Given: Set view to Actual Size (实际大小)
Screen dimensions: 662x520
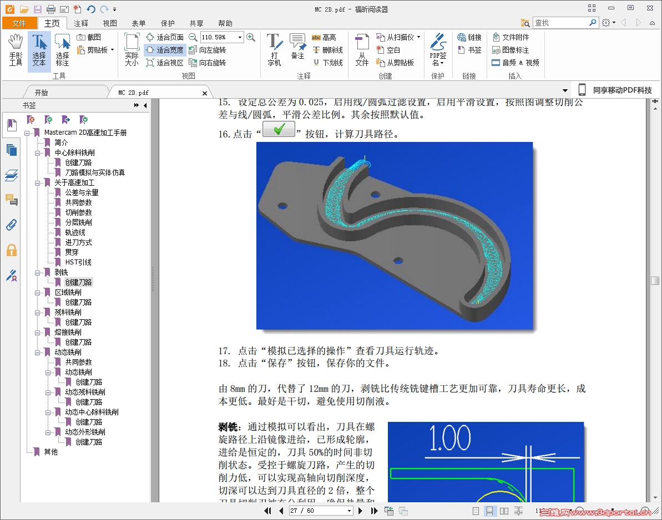Looking at the screenshot, I should click(x=132, y=50).
